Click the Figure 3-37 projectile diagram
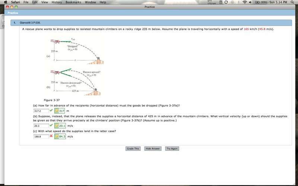The height and width of the screenshot is (186, 298). click(x=76, y=66)
